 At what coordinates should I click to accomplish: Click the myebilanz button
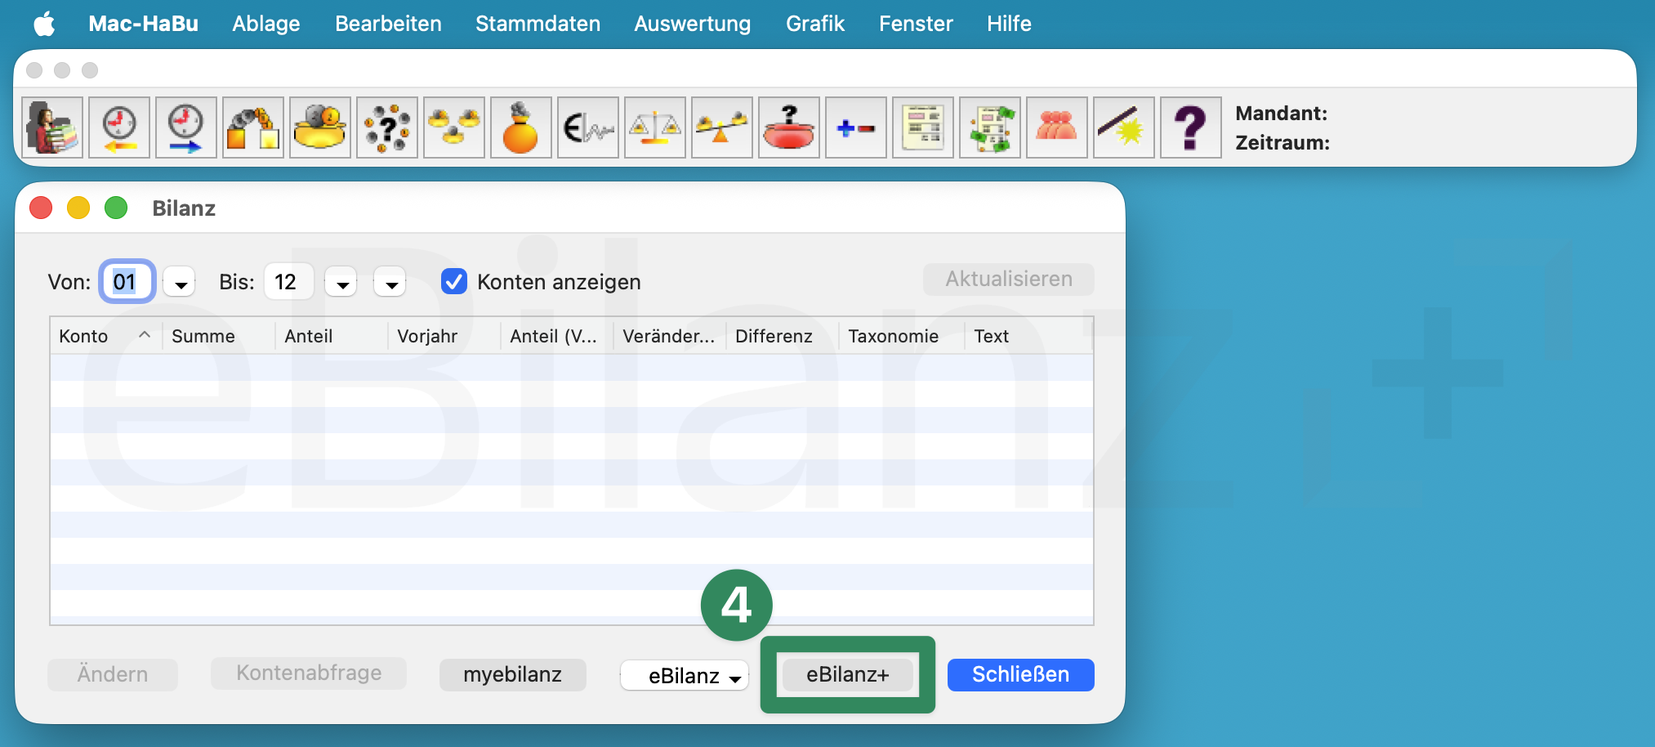pos(513,674)
